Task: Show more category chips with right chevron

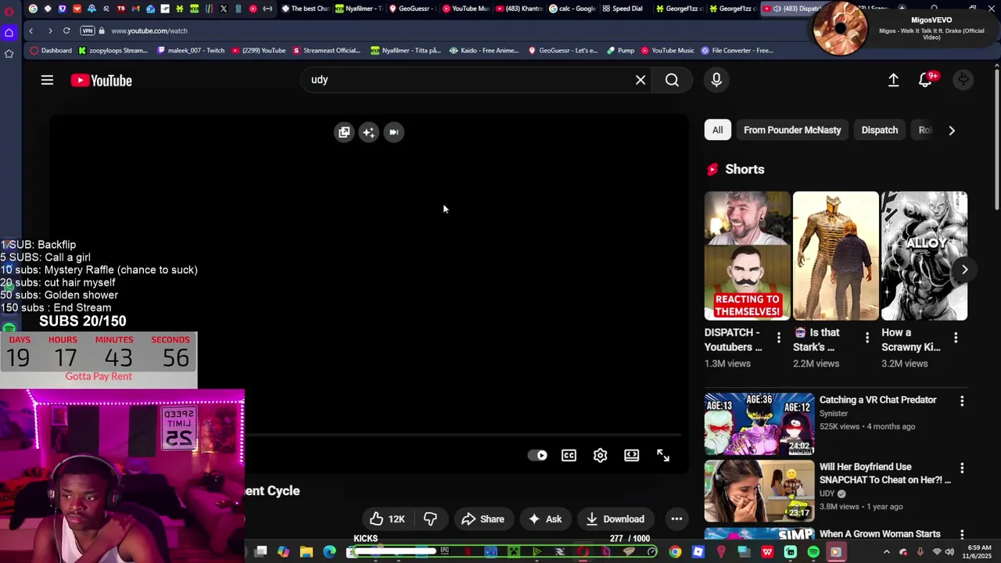Action: coord(952,131)
